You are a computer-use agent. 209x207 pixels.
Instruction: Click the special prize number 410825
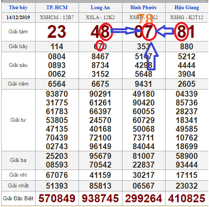coord(187,198)
